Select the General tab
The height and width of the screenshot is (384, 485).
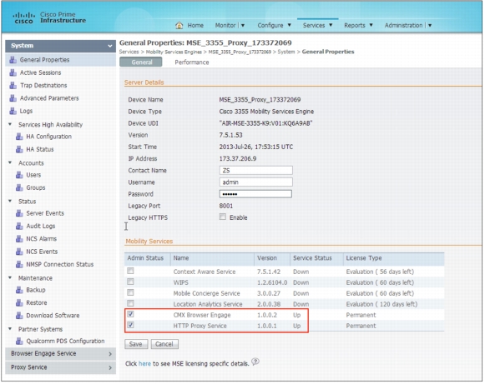click(x=141, y=62)
